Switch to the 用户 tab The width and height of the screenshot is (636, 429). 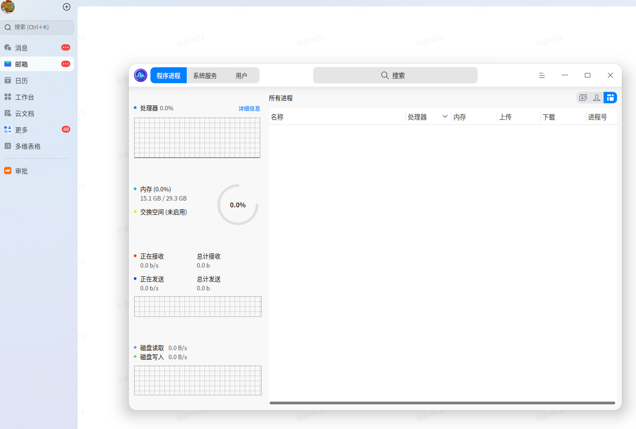(241, 76)
